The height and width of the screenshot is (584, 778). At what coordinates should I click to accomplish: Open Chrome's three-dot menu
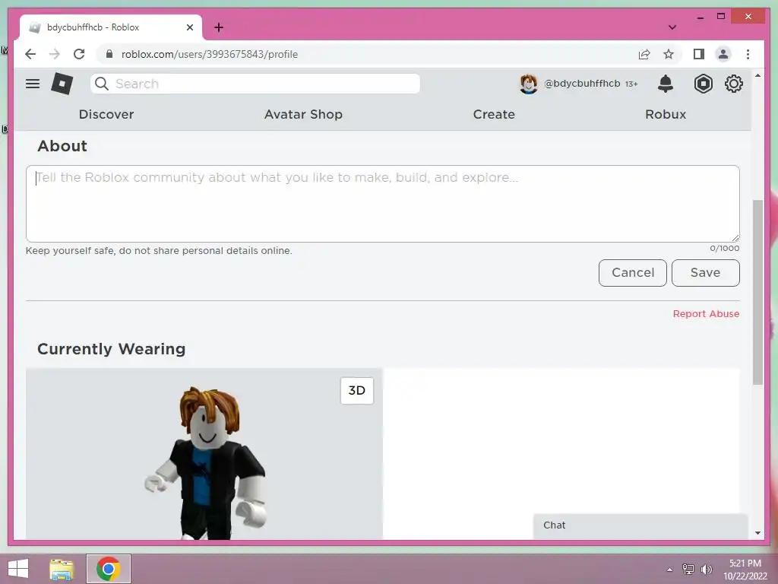[x=748, y=54]
